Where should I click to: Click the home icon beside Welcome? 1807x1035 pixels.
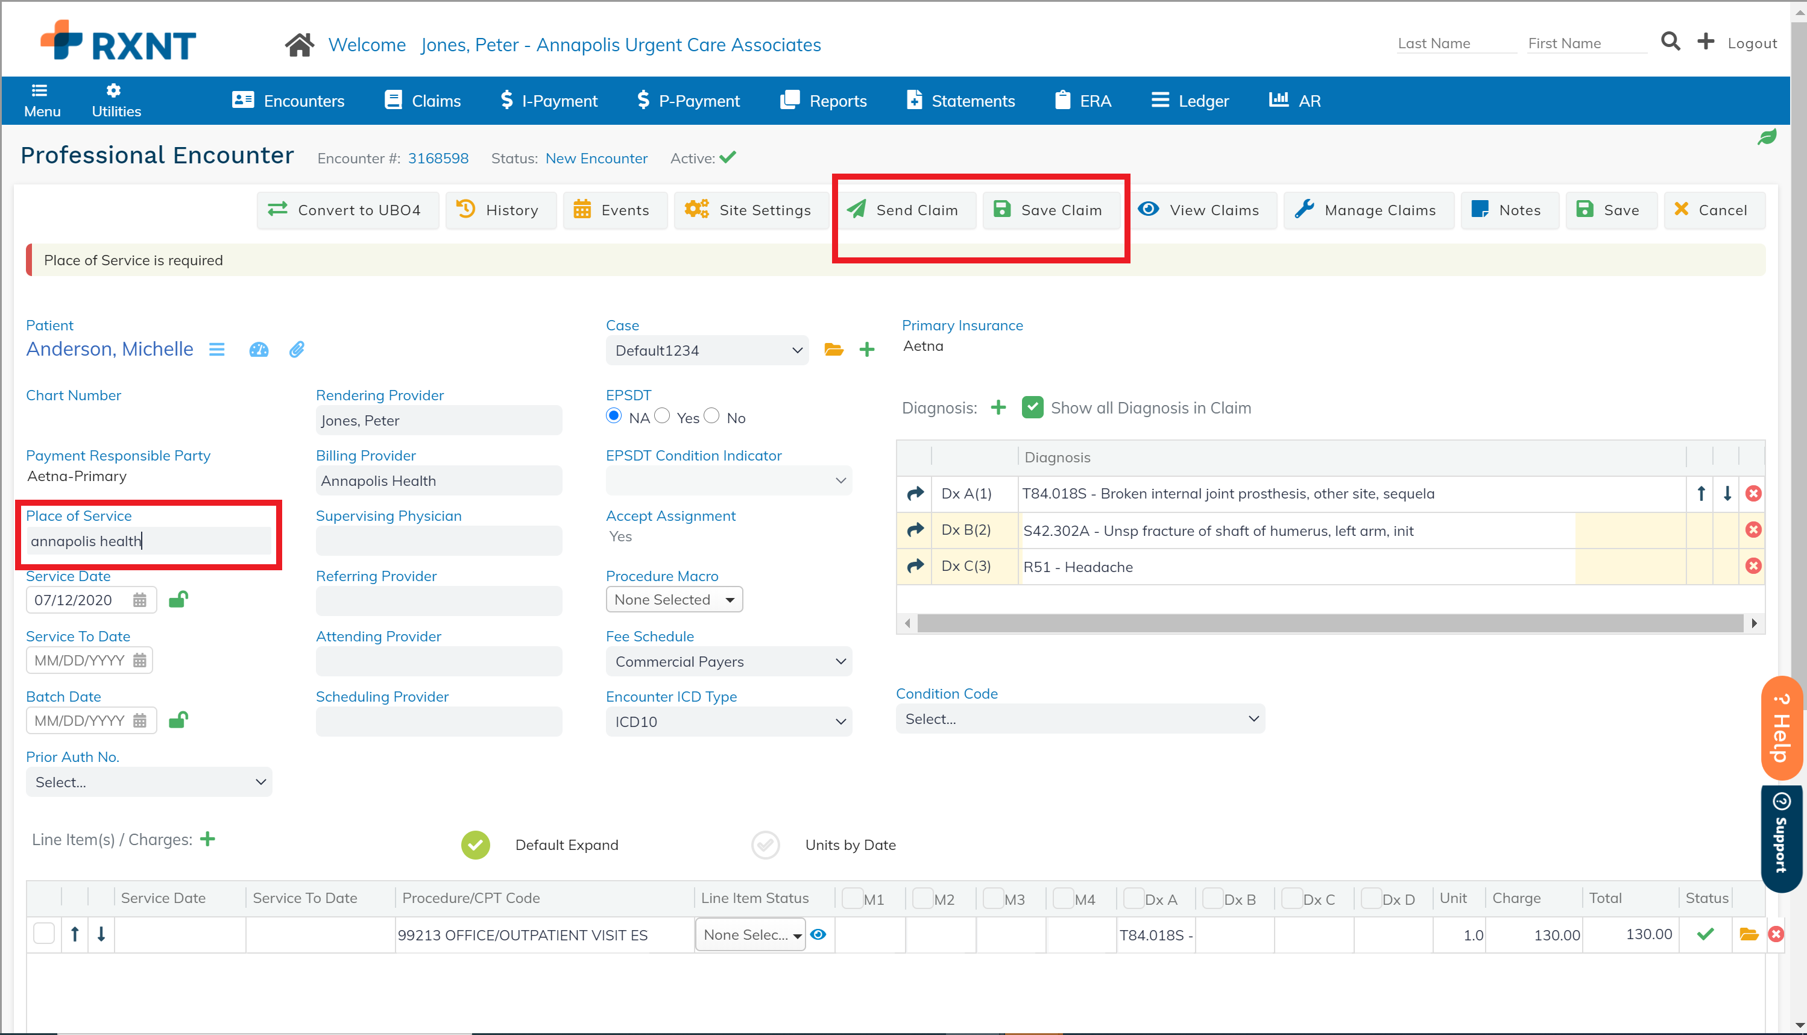click(x=299, y=44)
